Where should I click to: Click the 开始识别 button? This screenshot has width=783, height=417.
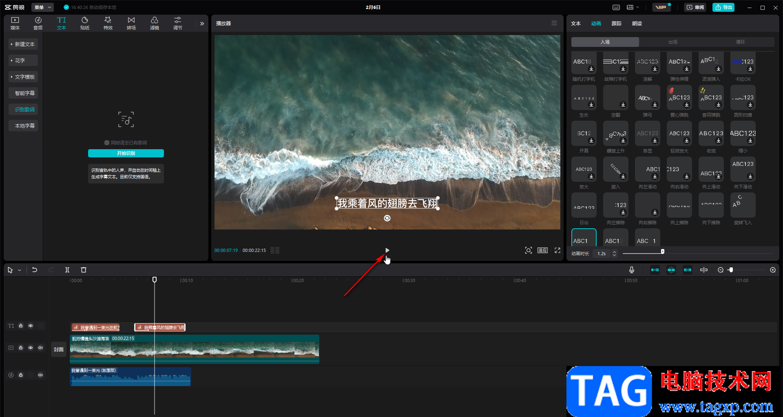(x=126, y=153)
